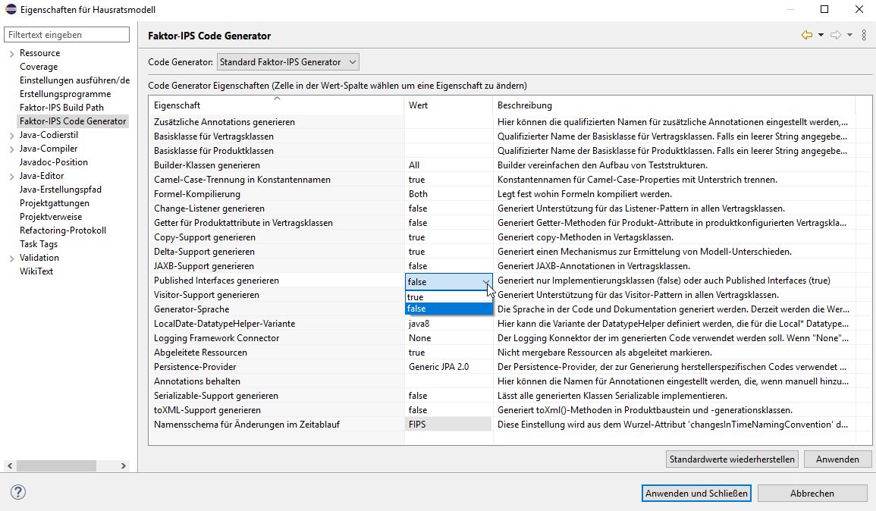Expand the Java-Compiler tree node
Screen dimensions: 876x511
coord(11,149)
